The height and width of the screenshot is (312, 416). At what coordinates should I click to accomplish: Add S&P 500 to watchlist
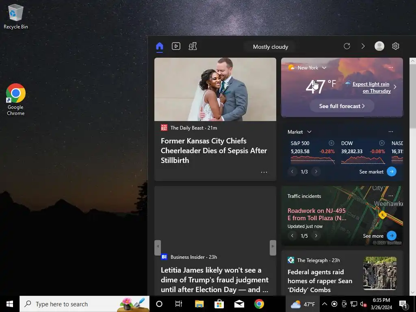click(331, 143)
